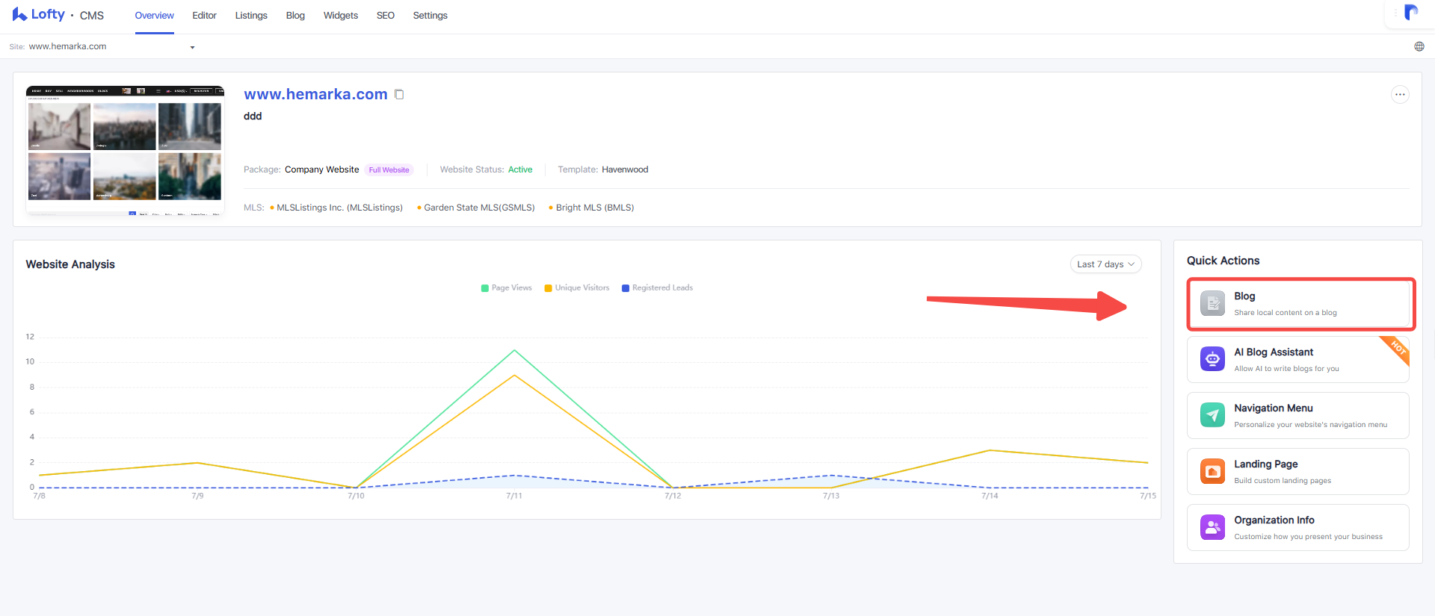Open the AI Blog Assistant card

pyautogui.click(x=1298, y=359)
